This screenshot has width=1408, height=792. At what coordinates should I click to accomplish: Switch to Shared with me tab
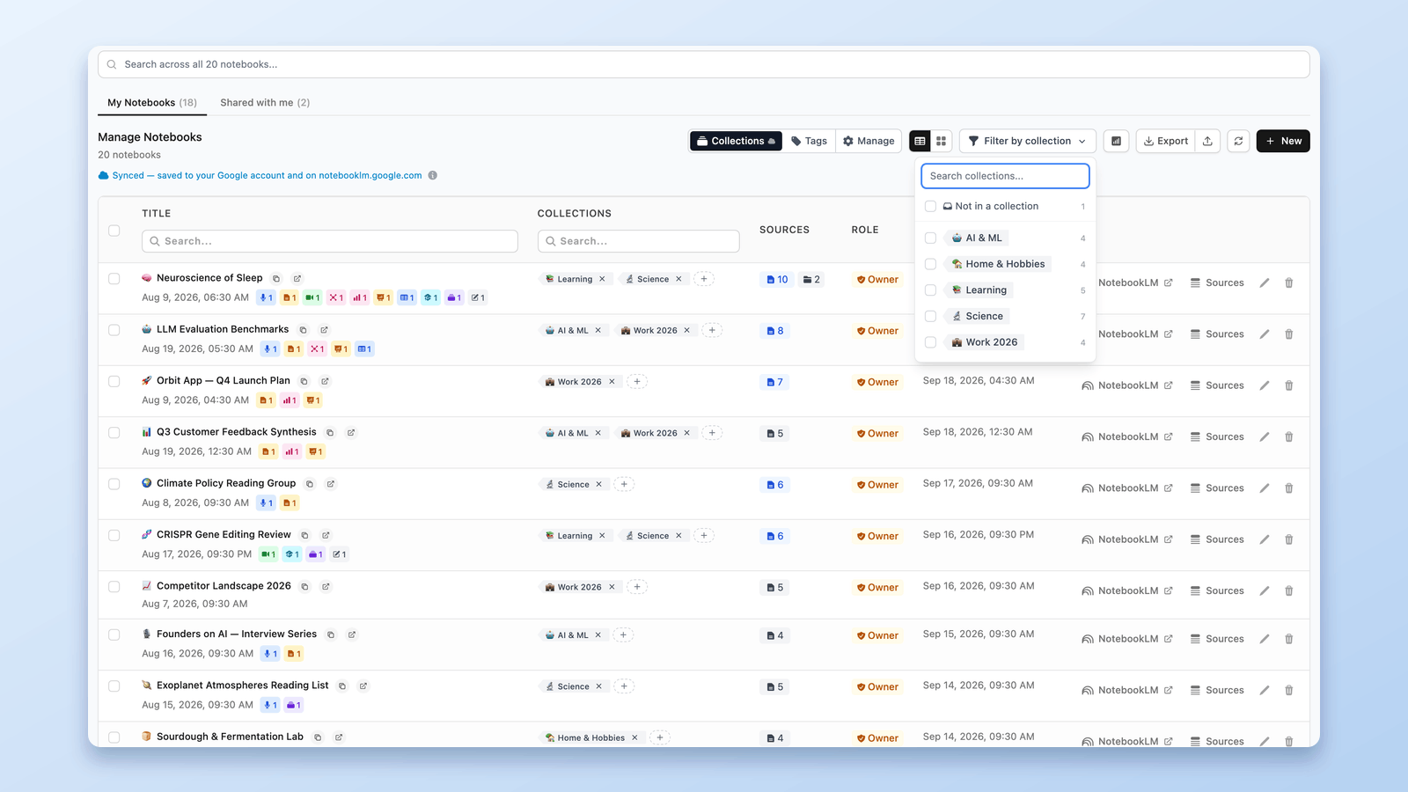pyautogui.click(x=265, y=103)
